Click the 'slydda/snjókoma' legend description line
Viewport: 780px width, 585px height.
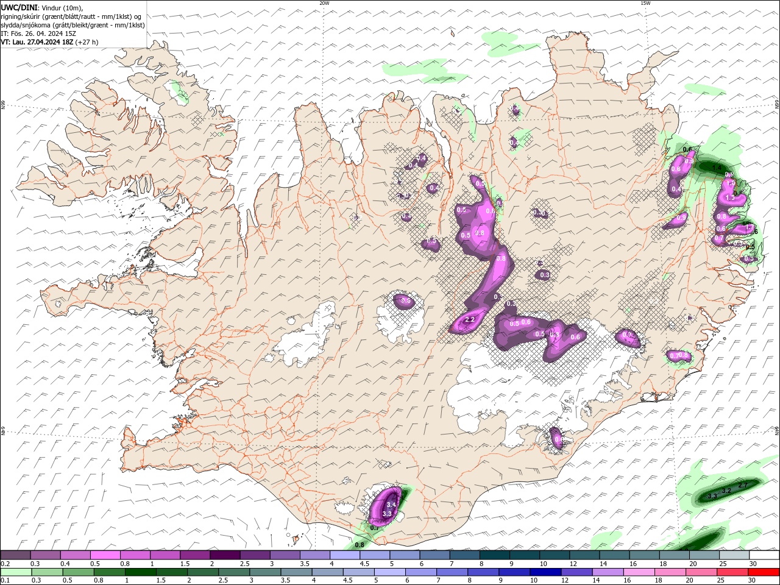click(73, 25)
